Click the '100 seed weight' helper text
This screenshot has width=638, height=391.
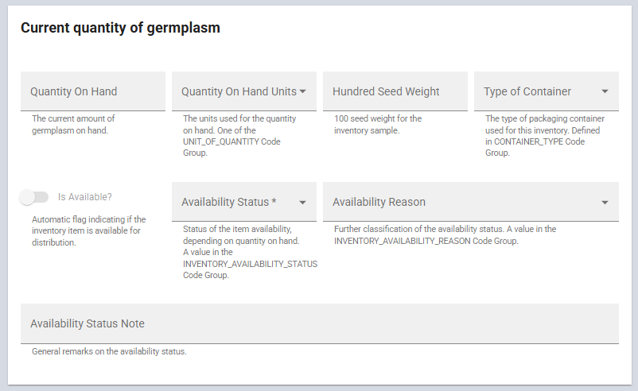coord(378,124)
